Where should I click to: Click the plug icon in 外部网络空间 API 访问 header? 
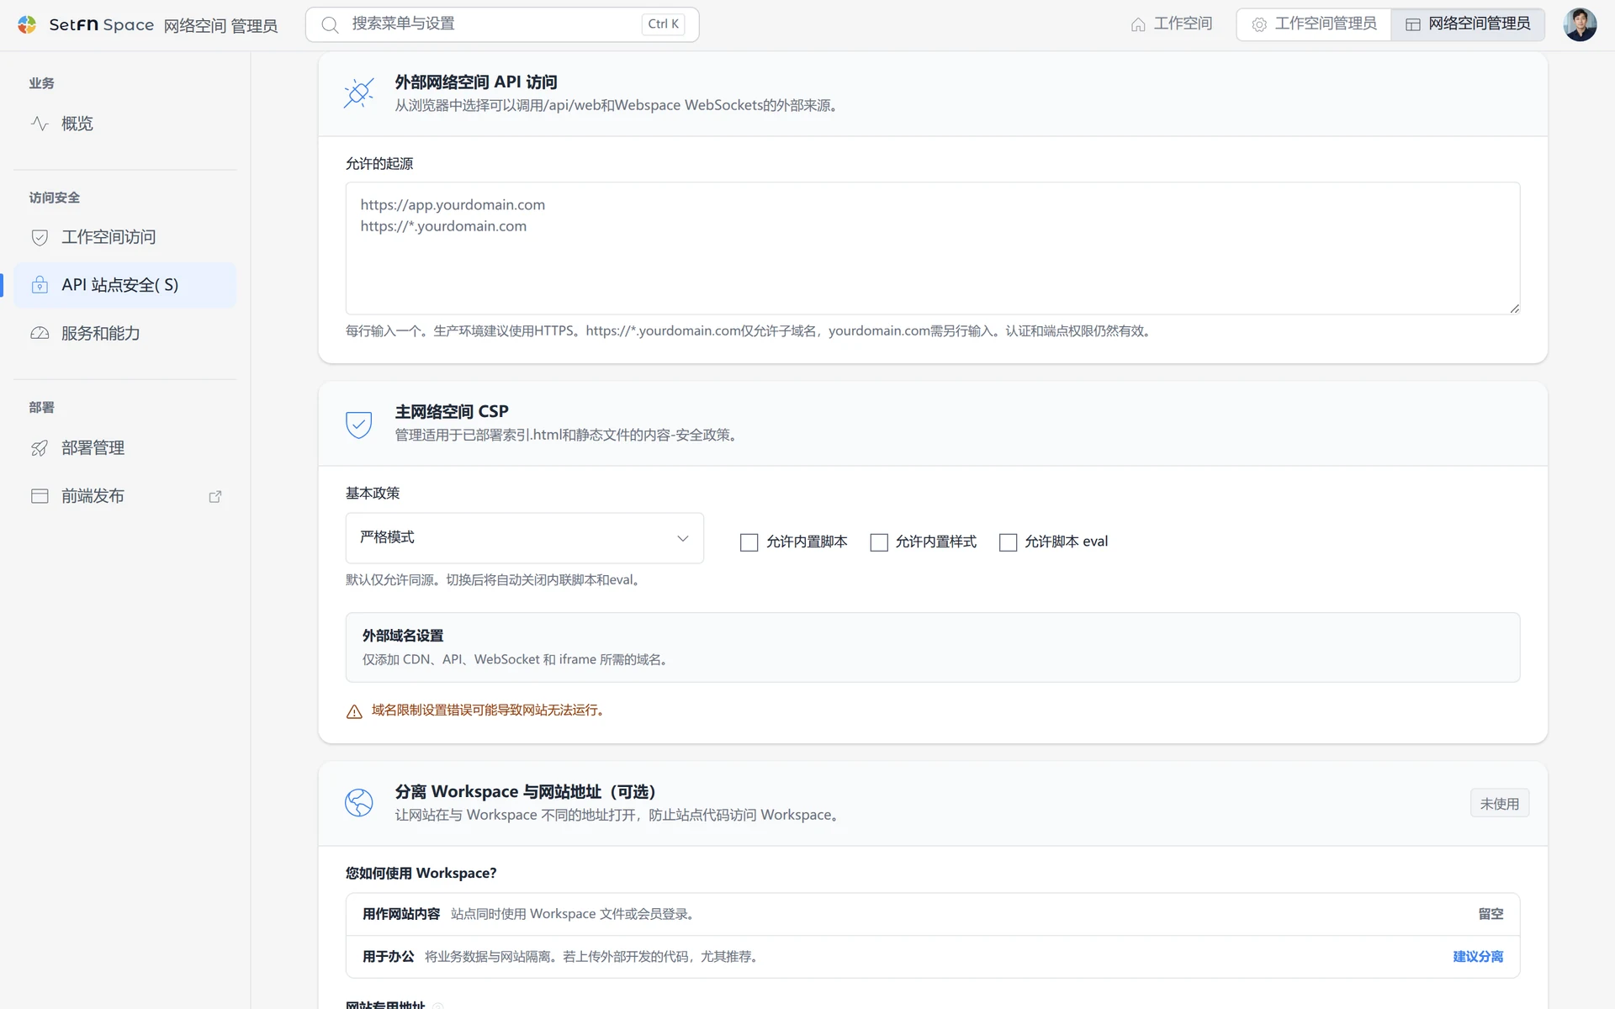tap(359, 92)
